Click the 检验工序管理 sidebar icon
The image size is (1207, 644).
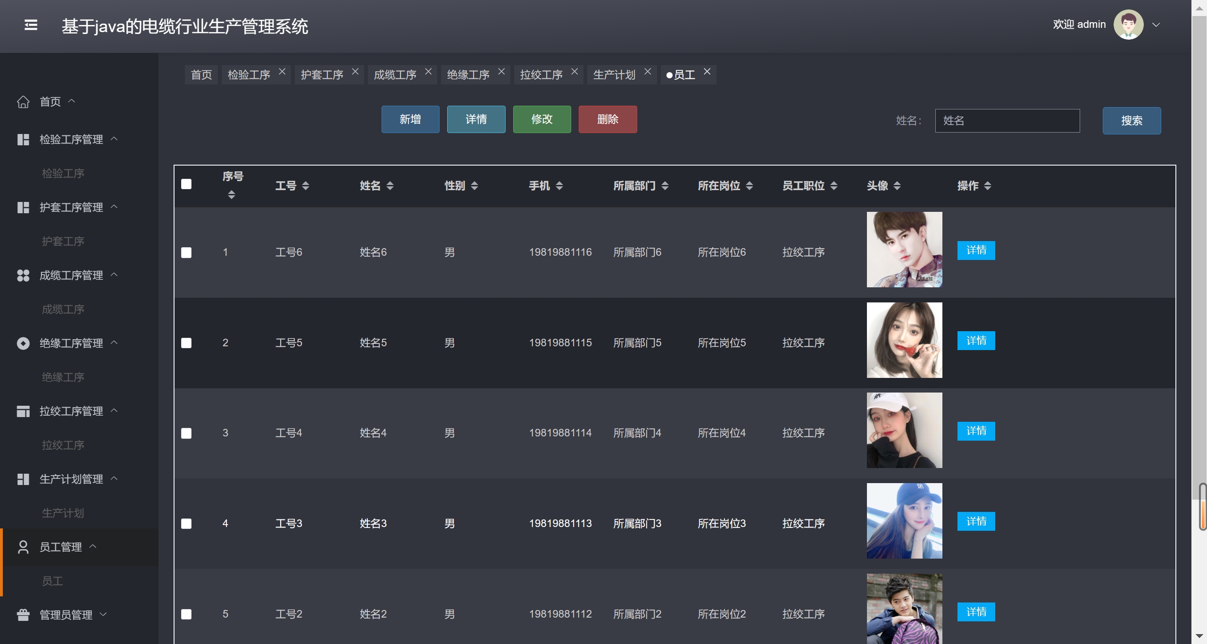(23, 140)
